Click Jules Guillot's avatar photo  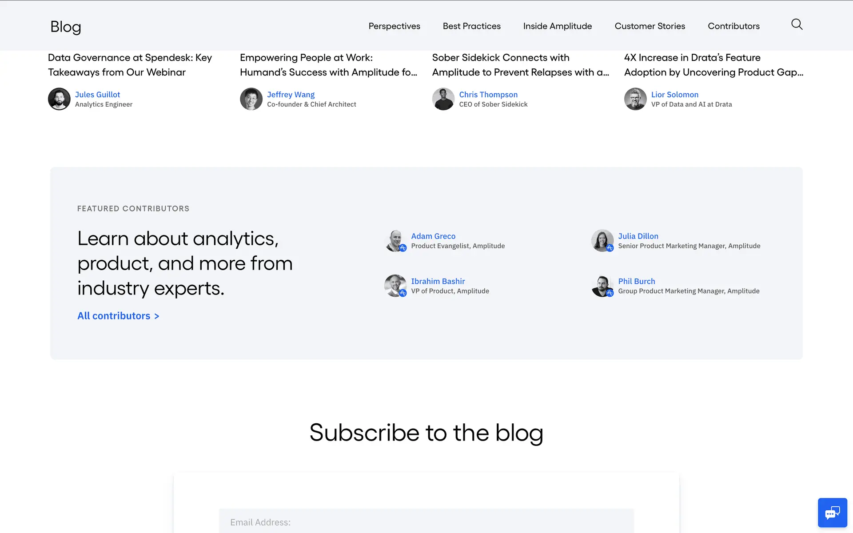pyautogui.click(x=59, y=99)
